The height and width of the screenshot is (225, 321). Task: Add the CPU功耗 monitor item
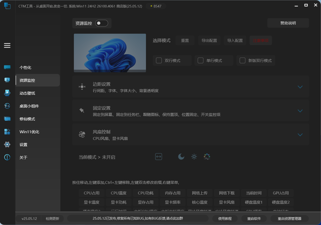point(146,193)
